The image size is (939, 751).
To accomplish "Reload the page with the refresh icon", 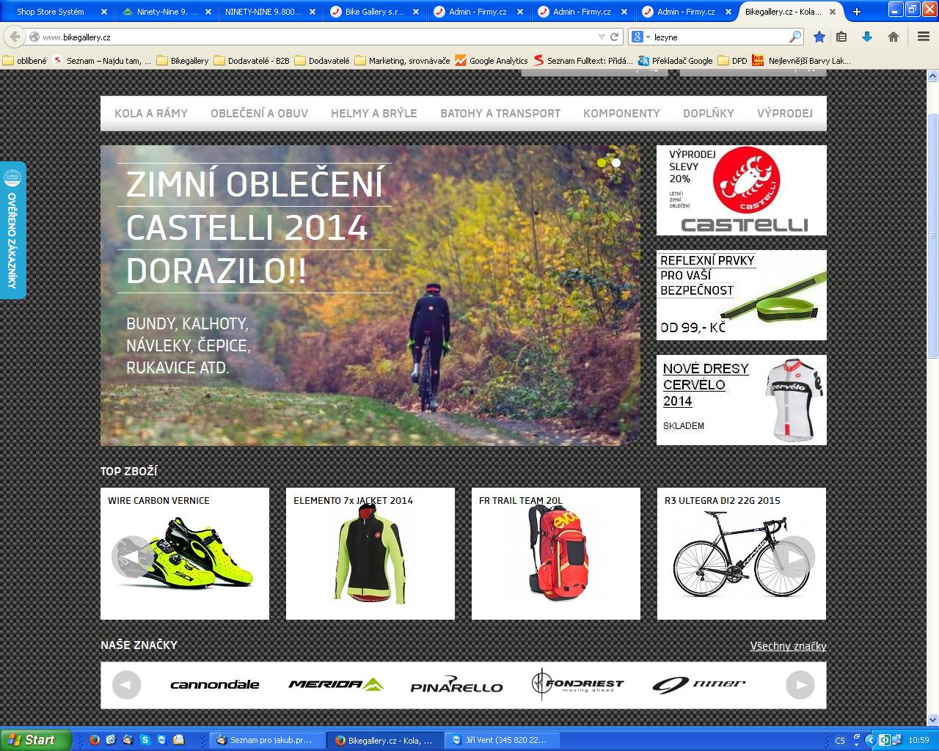I will [614, 37].
